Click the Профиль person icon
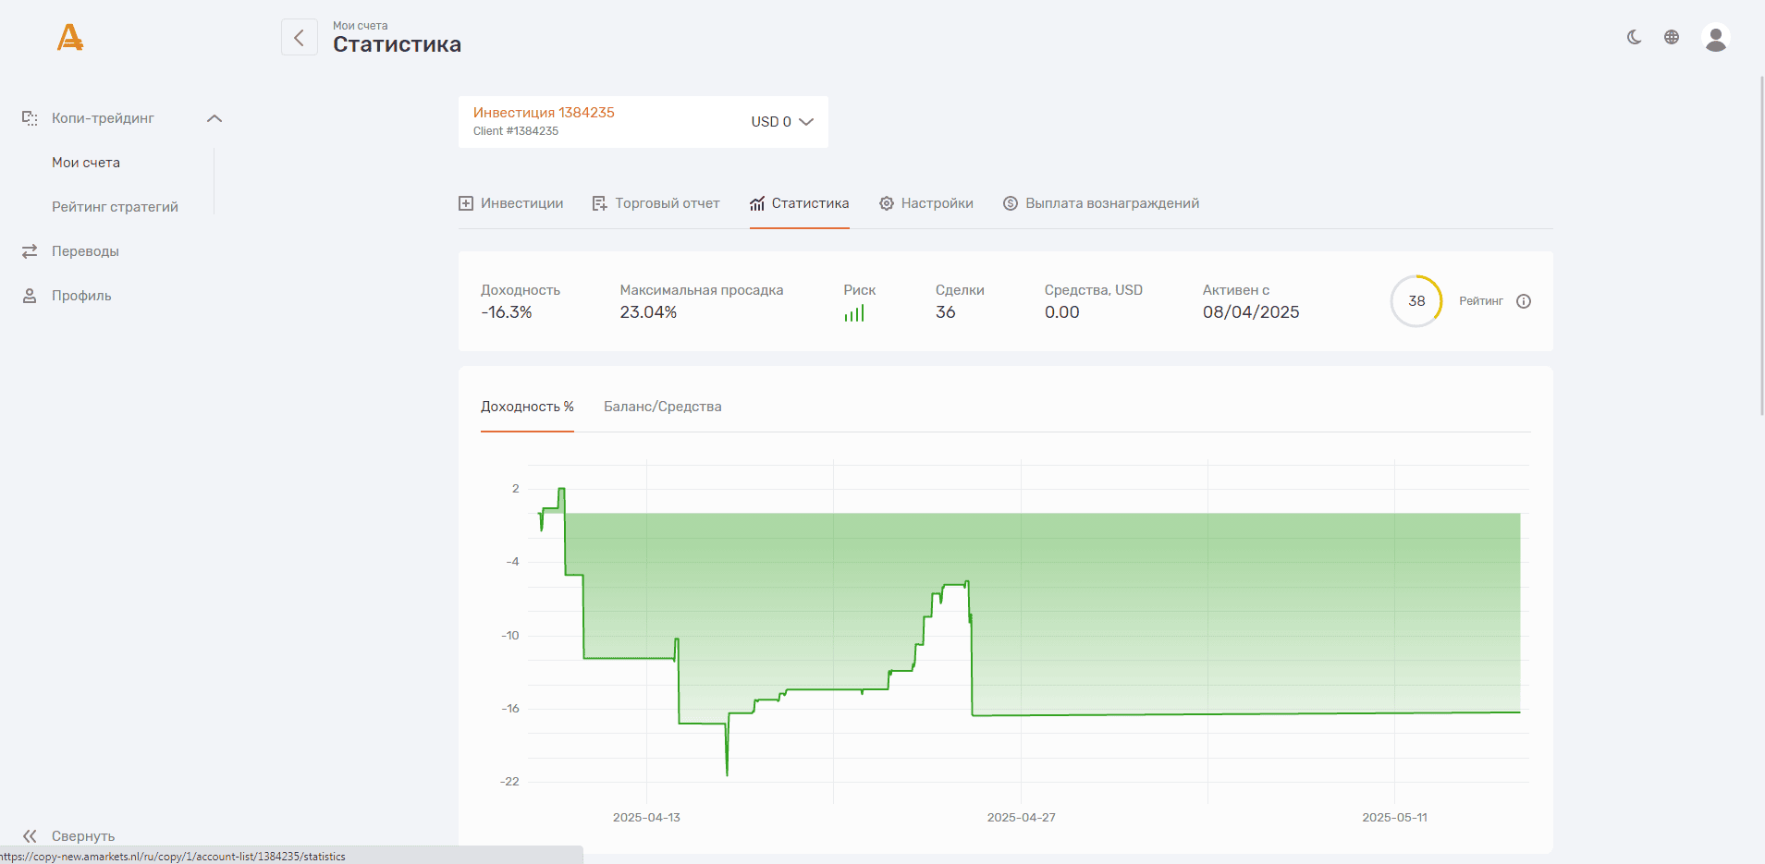Screen dimensions: 1765x864 pyautogui.click(x=30, y=296)
